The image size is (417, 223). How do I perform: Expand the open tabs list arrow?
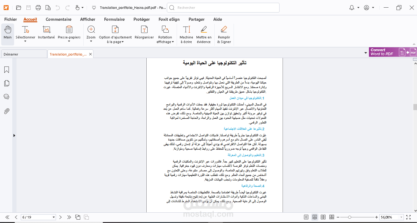pyautogui.click(x=366, y=53)
